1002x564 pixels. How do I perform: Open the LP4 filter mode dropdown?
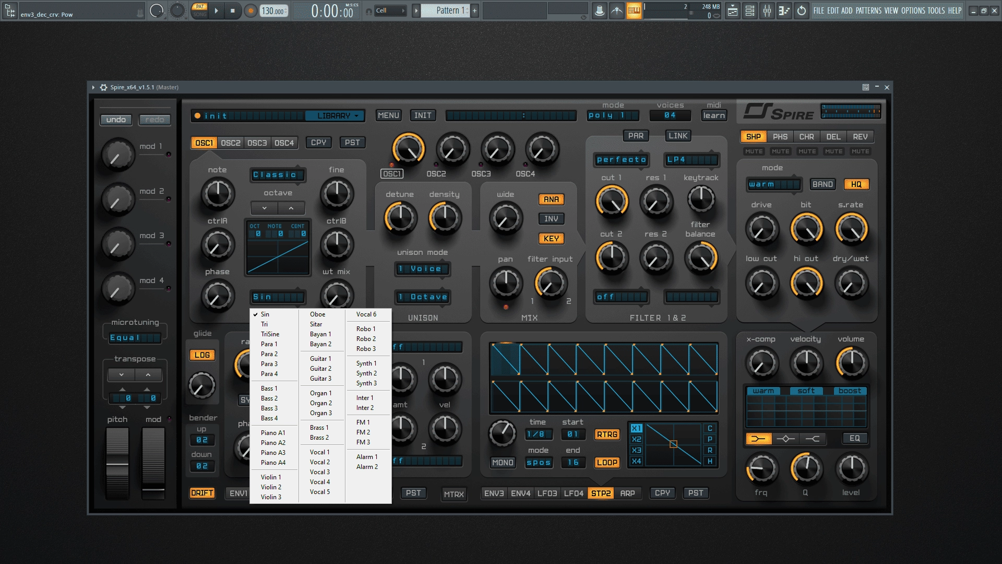(x=691, y=160)
